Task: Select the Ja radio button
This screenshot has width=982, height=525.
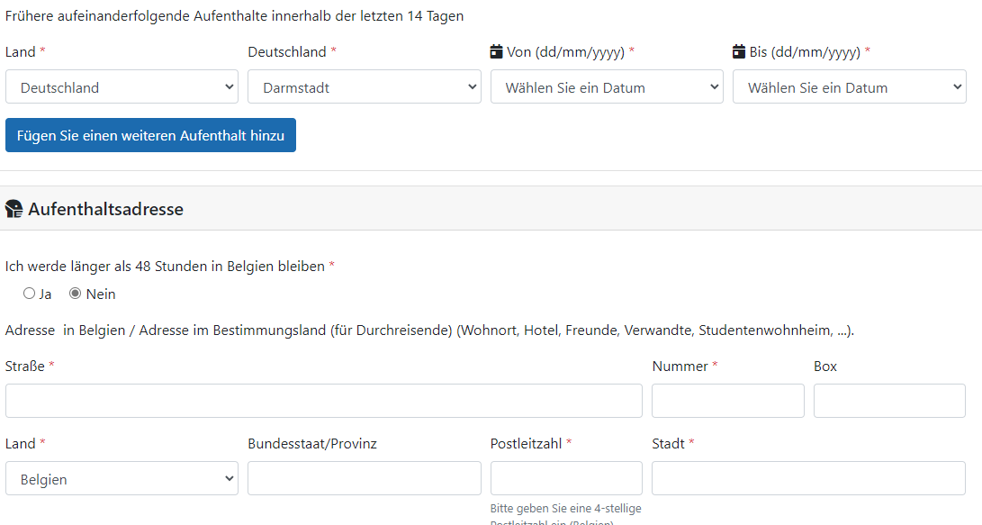Action: pos(30,294)
